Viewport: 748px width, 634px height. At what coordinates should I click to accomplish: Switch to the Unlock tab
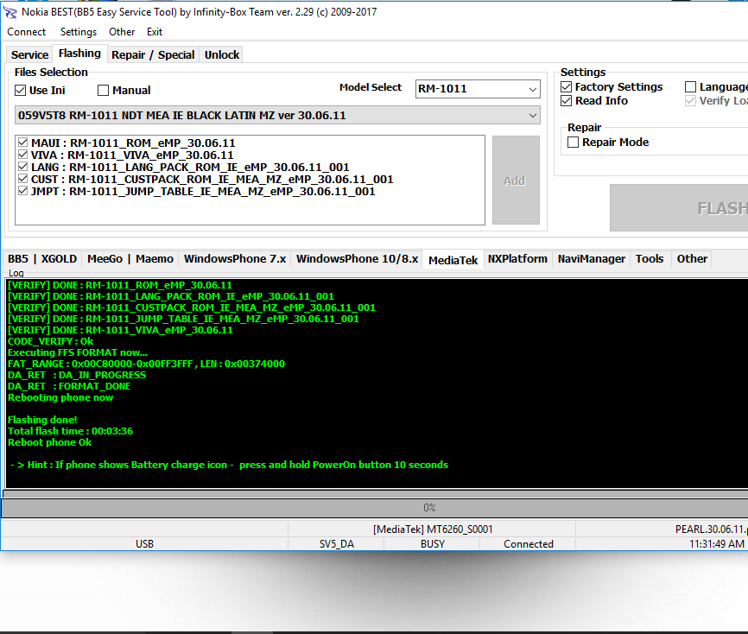click(x=222, y=55)
